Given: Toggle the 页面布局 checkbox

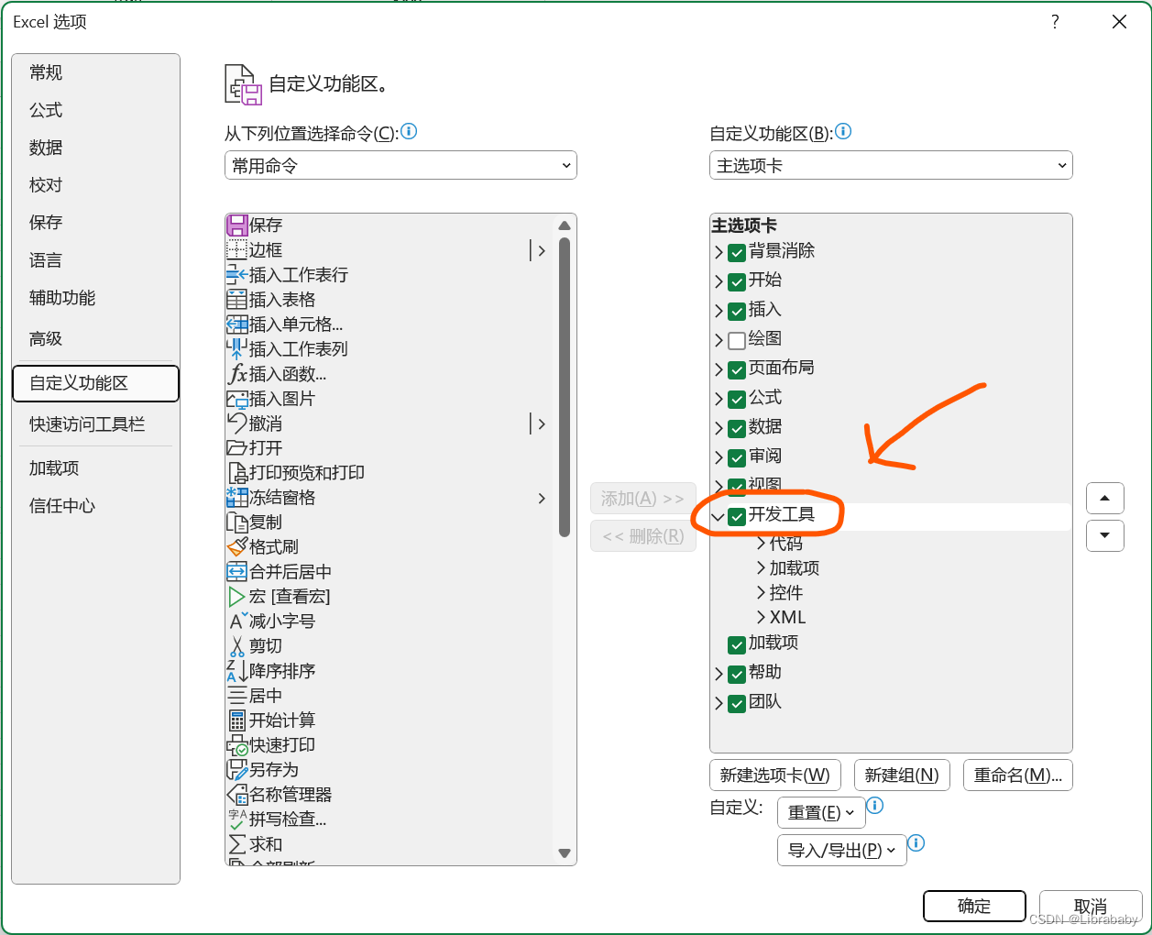Looking at the screenshot, I should pyautogui.click(x=737, y=370).
